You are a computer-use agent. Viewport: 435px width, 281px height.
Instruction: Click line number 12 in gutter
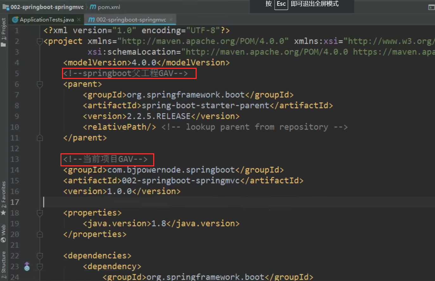pyautogui.click(x=15, y=149)
